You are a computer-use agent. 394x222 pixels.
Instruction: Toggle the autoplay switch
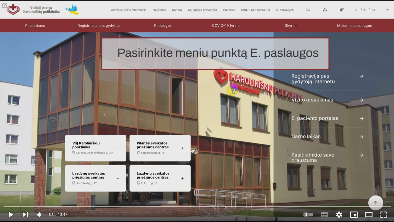pos(308,215)
